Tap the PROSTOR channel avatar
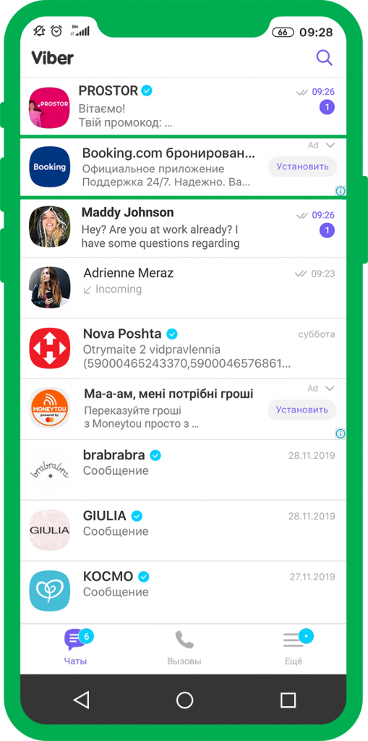 (49, 108)
